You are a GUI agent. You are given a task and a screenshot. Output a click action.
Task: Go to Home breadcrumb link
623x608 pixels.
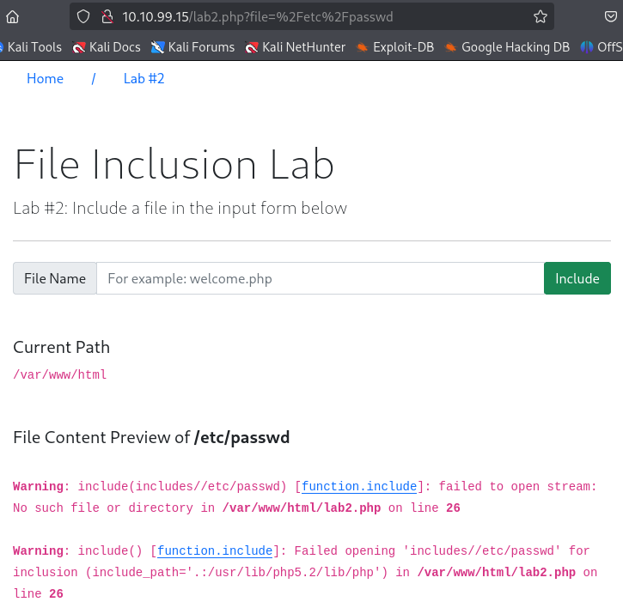pyautogui.click(x=45, y=79)
